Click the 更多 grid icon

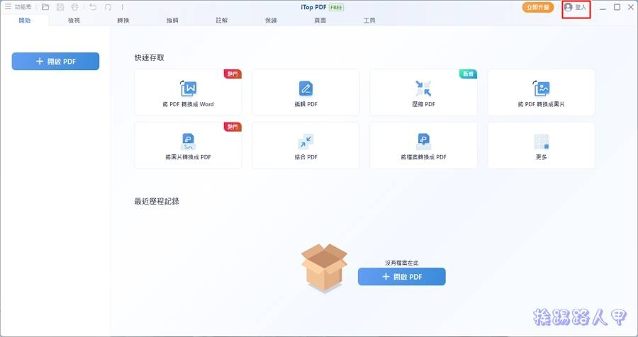pyautogui.click(x=541, y=142)
